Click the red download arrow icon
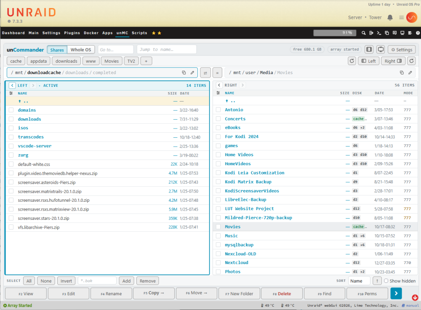 pos(415,297)
